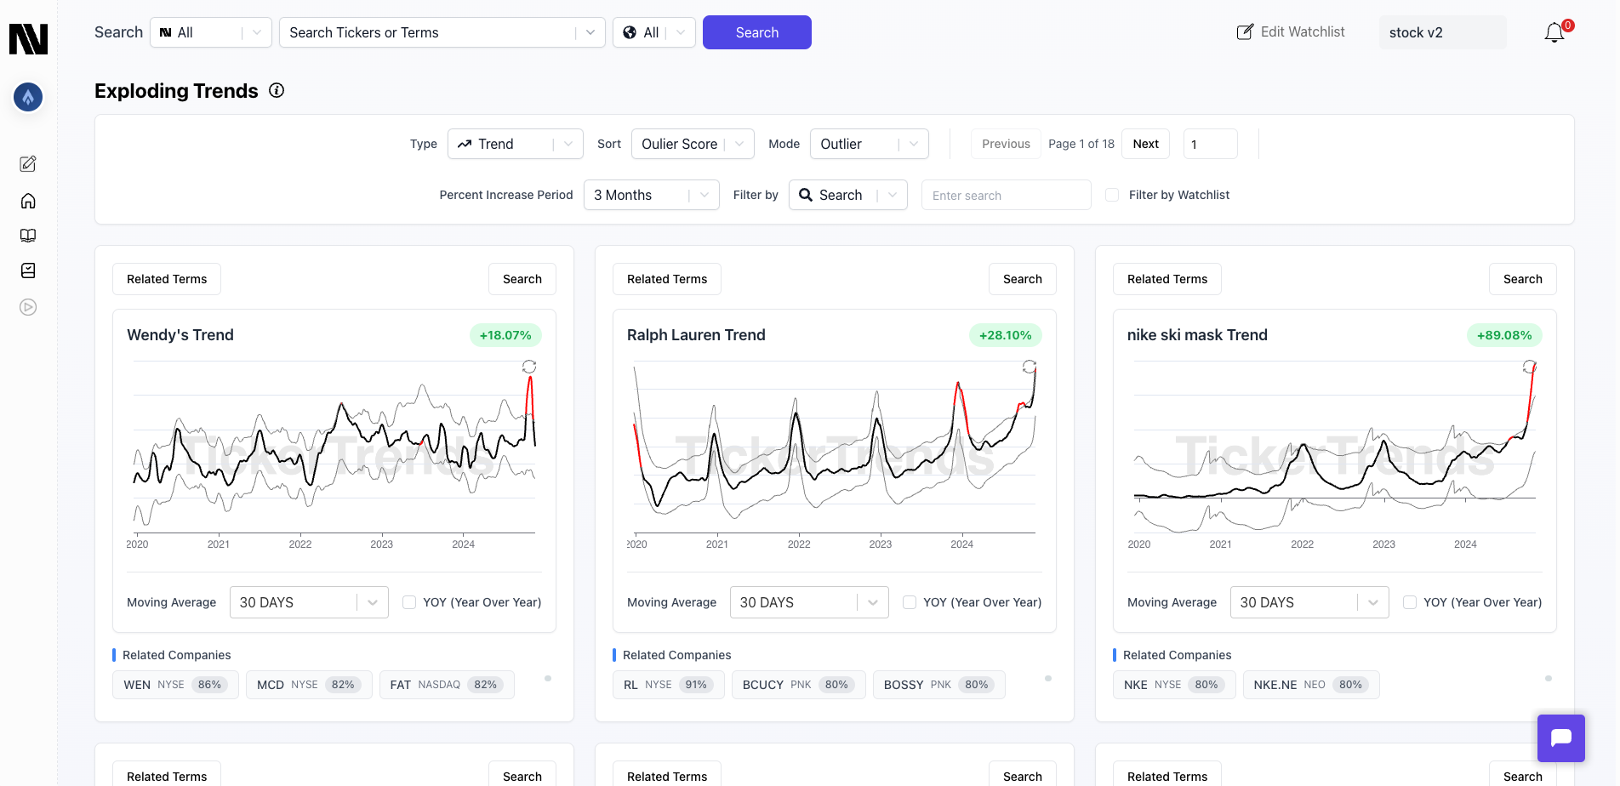Click the Page 1 of 18 label
Image resolution: width=1620 pixels, height=786 pixels.
1081,144
